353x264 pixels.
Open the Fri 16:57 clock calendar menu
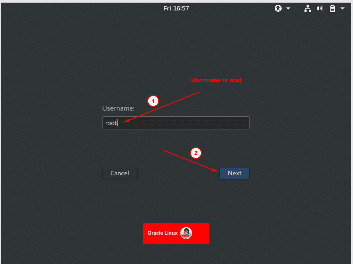[176, 8]
